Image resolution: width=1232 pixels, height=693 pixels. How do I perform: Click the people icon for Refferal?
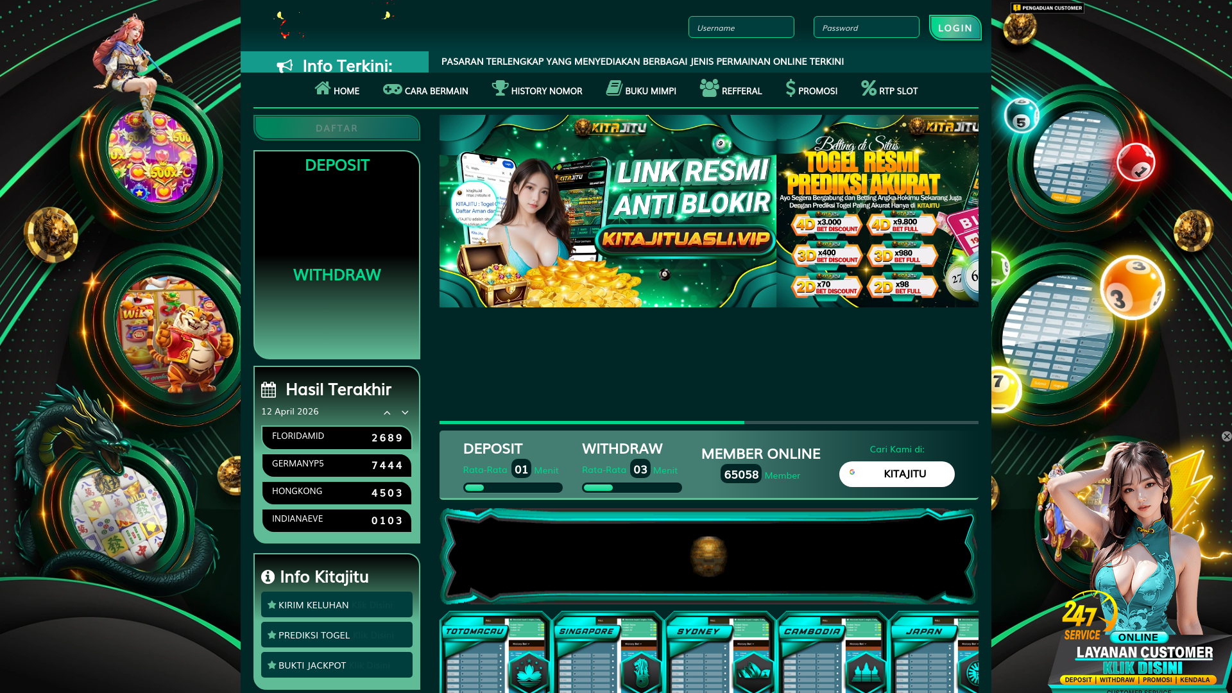point(709,89)
